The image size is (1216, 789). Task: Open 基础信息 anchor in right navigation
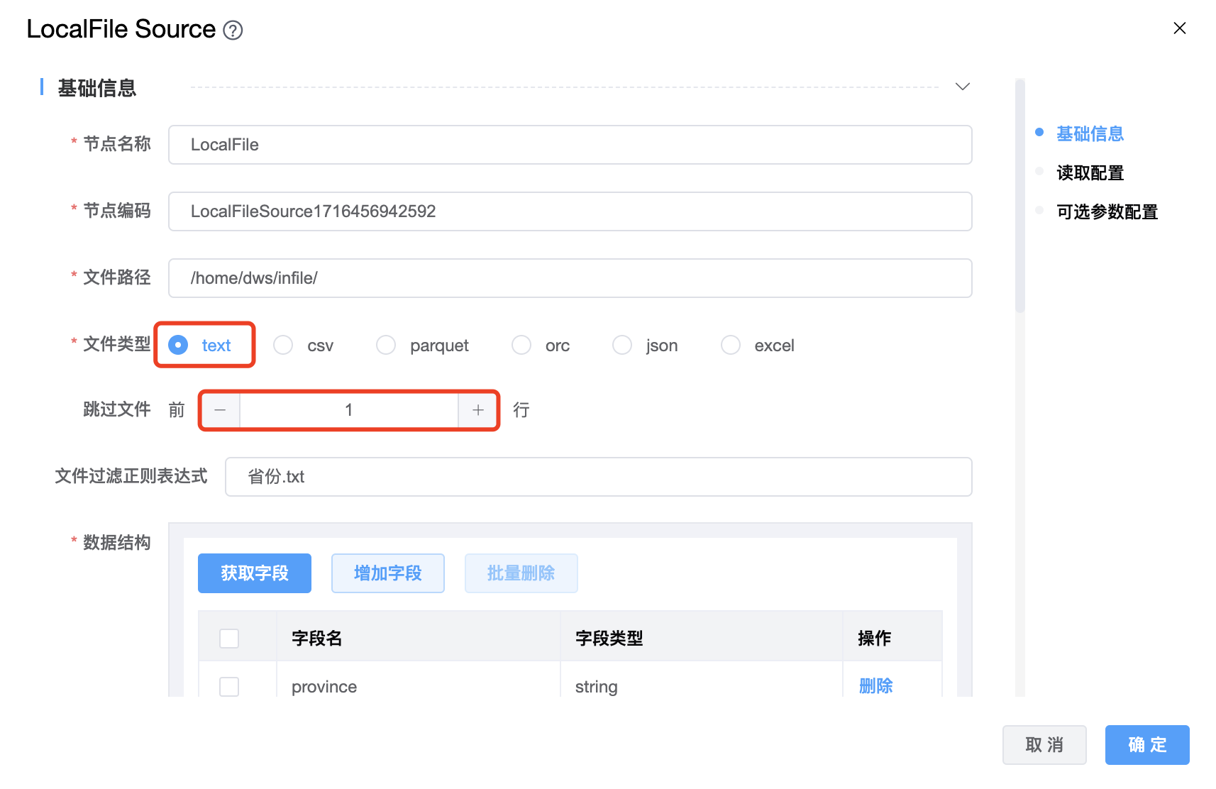click(1090, 134)
